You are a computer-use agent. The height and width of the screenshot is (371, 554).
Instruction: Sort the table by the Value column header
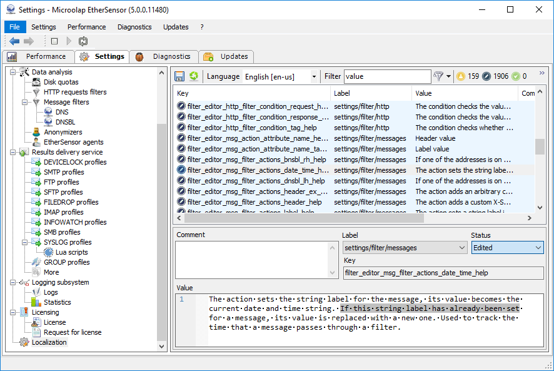click(x=465, y=93)
